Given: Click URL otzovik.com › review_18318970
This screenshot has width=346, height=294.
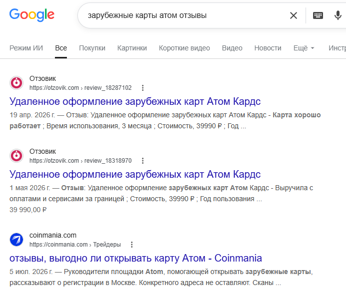Looking at the screenshot, I should click(x=80, y=161).
